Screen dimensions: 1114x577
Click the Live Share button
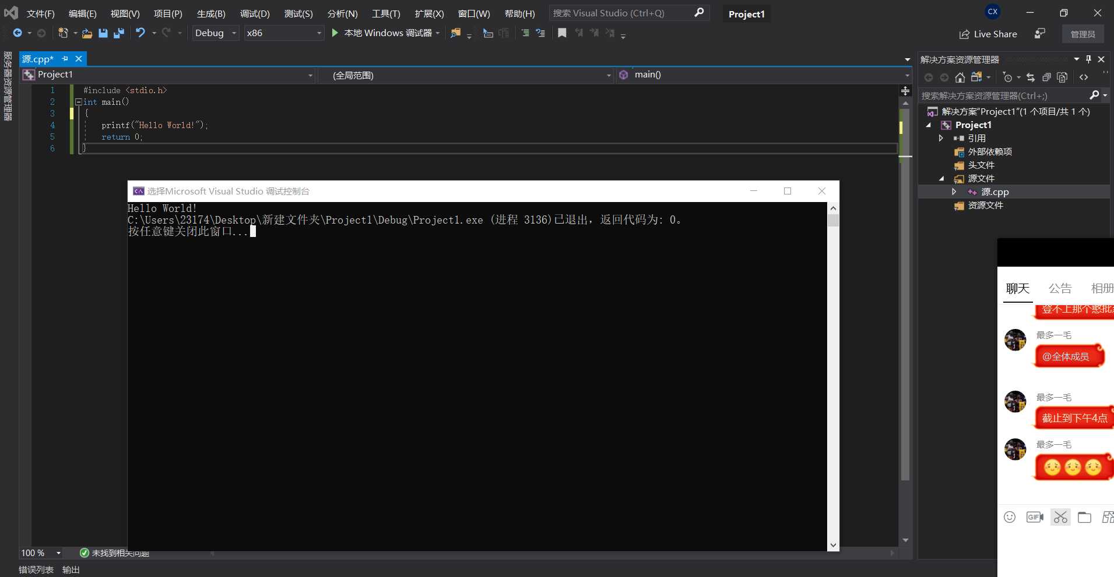[x=988, y=34]
